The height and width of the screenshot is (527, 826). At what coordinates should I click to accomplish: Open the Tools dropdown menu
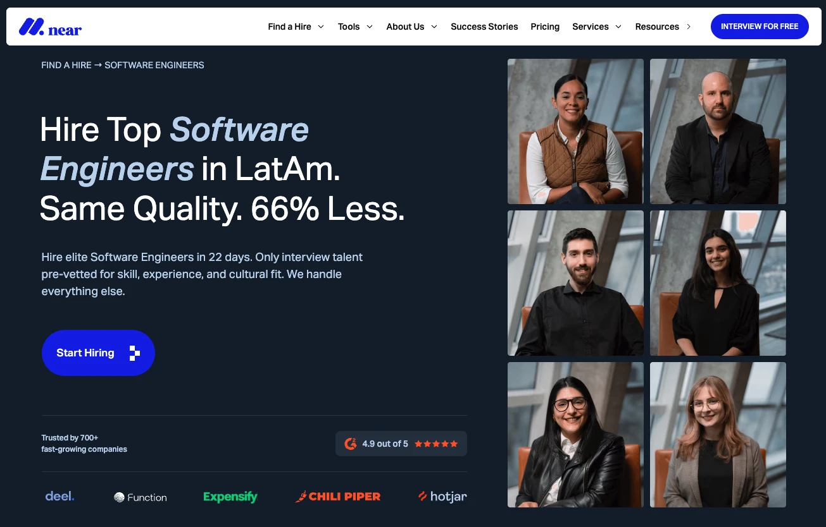(355, 27)
